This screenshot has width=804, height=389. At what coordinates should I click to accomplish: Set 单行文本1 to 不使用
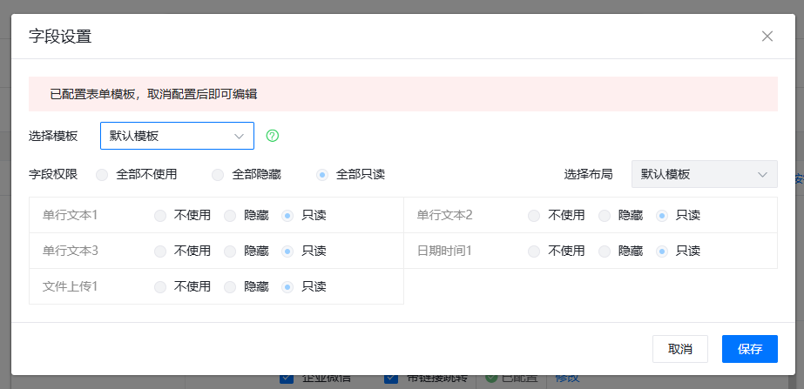pyautogui.click(x=160, y=215)
